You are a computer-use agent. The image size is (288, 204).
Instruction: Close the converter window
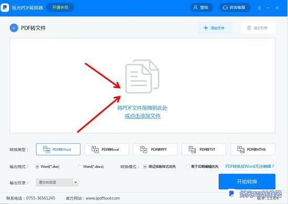[277, 8]
